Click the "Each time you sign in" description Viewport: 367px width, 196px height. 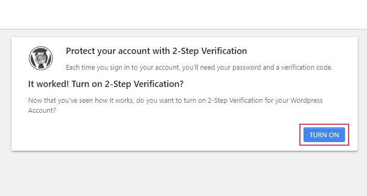(199, 68)
